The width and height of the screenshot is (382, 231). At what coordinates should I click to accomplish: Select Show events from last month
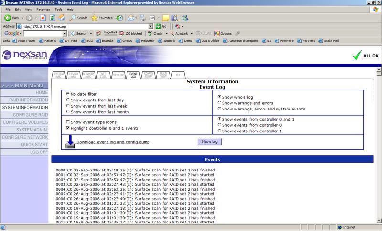click(x=68, y=112)
